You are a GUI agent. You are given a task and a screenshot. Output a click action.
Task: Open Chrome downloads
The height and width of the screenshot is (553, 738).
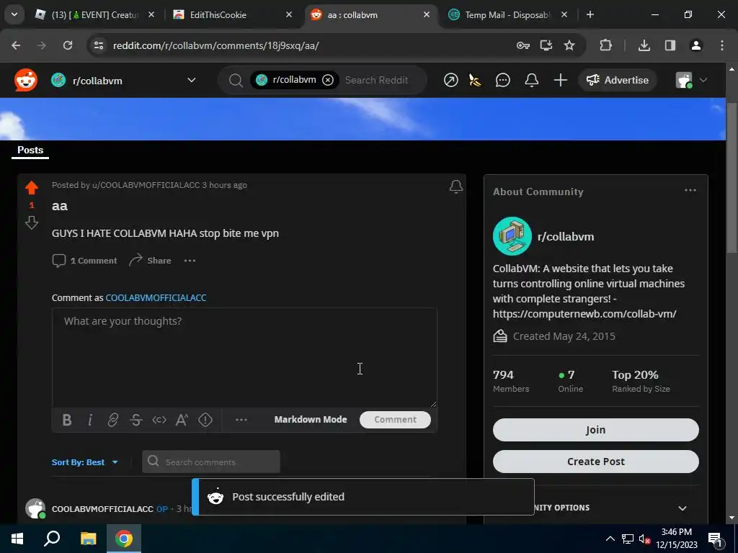pyautogui.click(x=644, y=45)
